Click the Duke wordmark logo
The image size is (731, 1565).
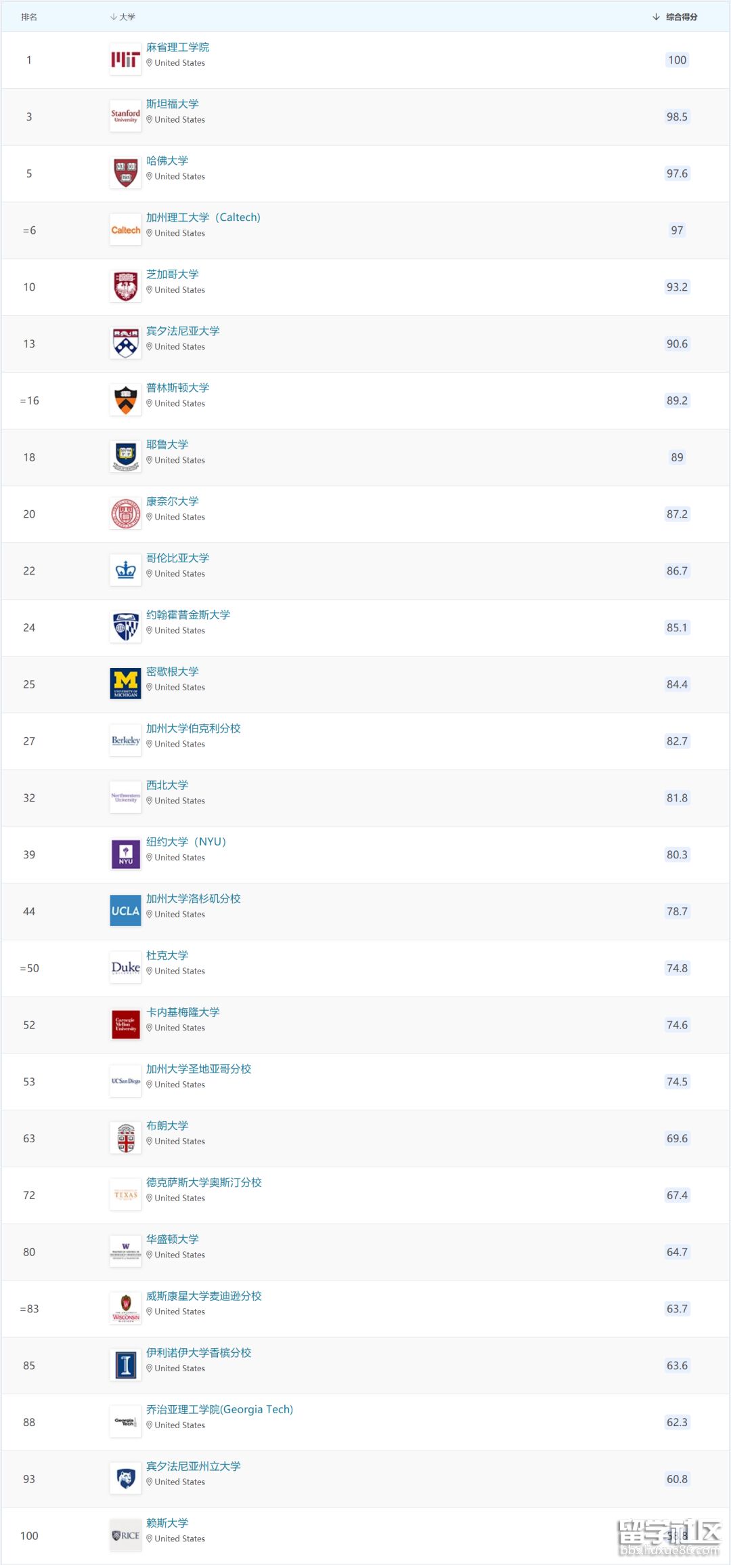tap(125, 968)
